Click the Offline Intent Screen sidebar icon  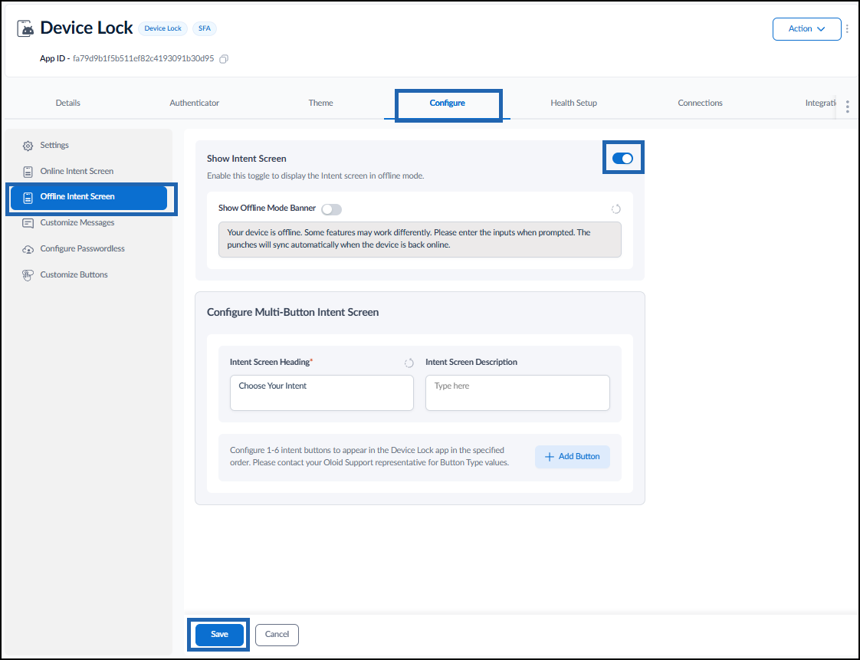[28, 197]
